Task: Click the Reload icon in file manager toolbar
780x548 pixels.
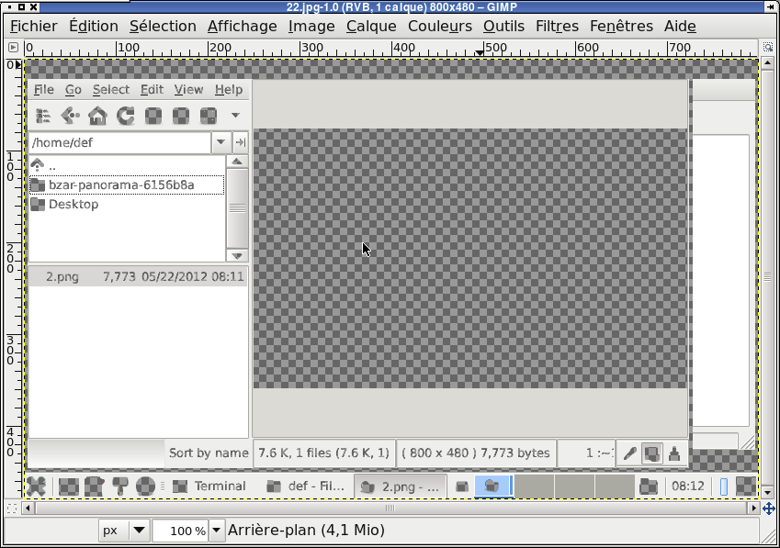Action: (125, 116)
